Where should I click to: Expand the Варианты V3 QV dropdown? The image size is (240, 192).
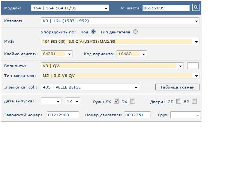coord(112,66)
